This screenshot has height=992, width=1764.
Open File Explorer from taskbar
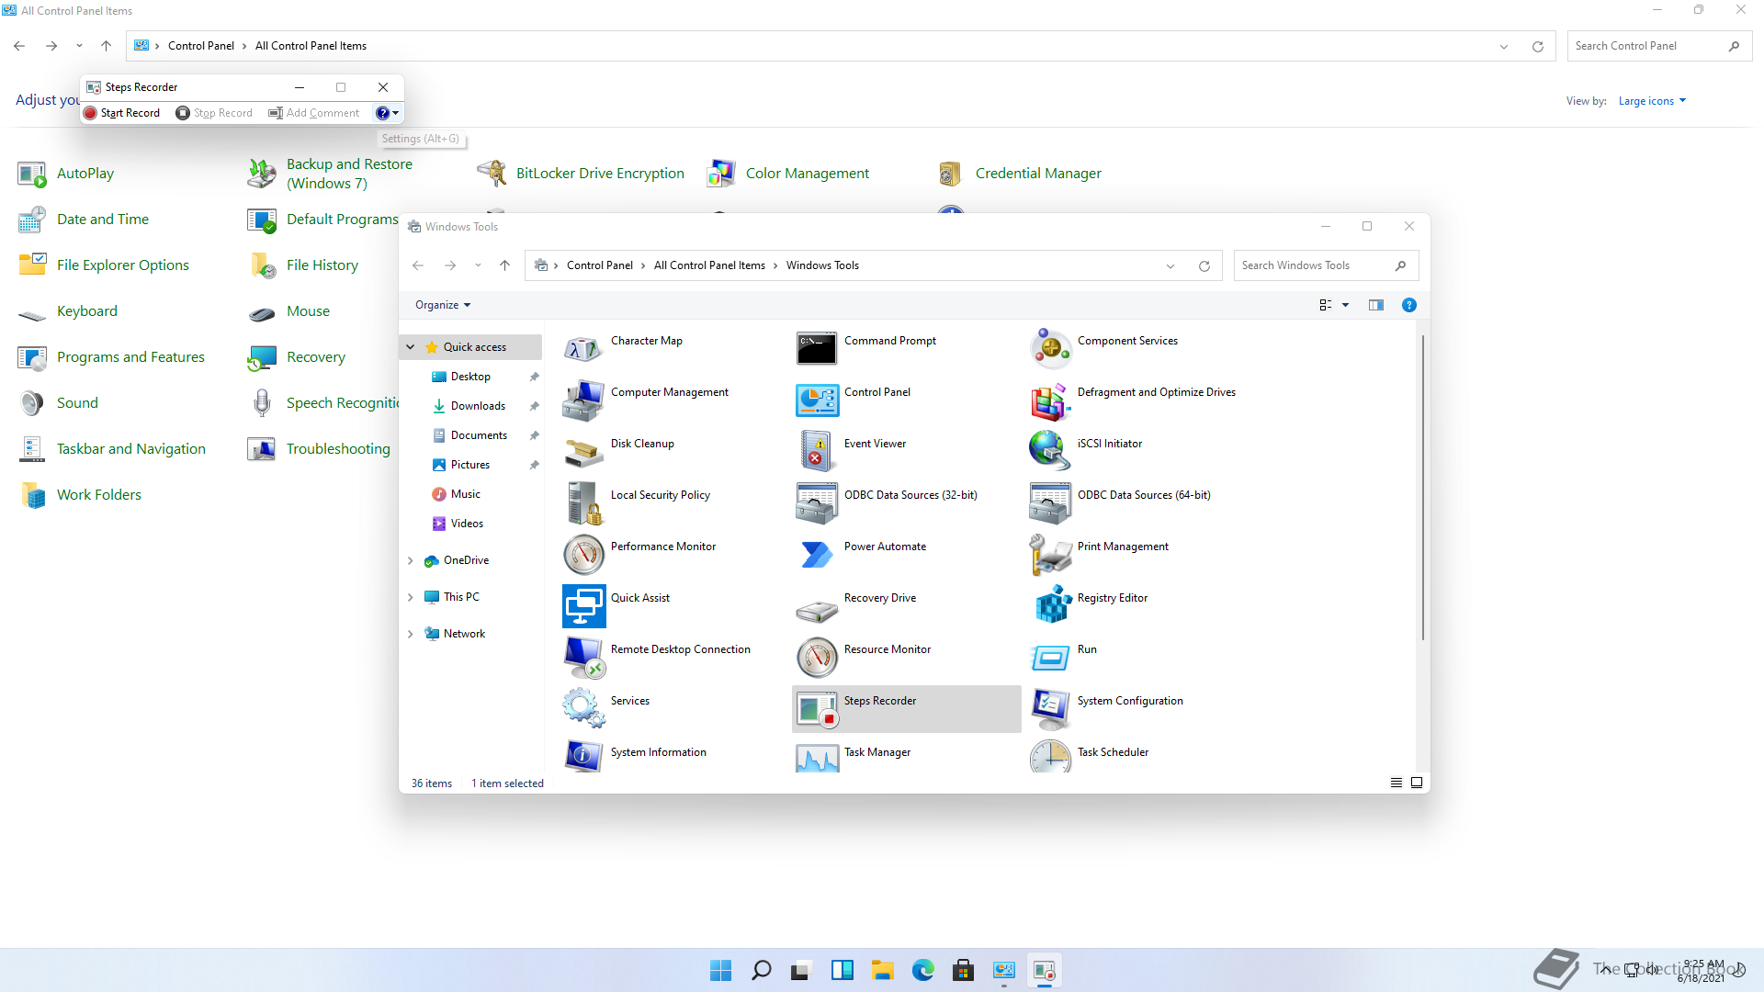883,970
